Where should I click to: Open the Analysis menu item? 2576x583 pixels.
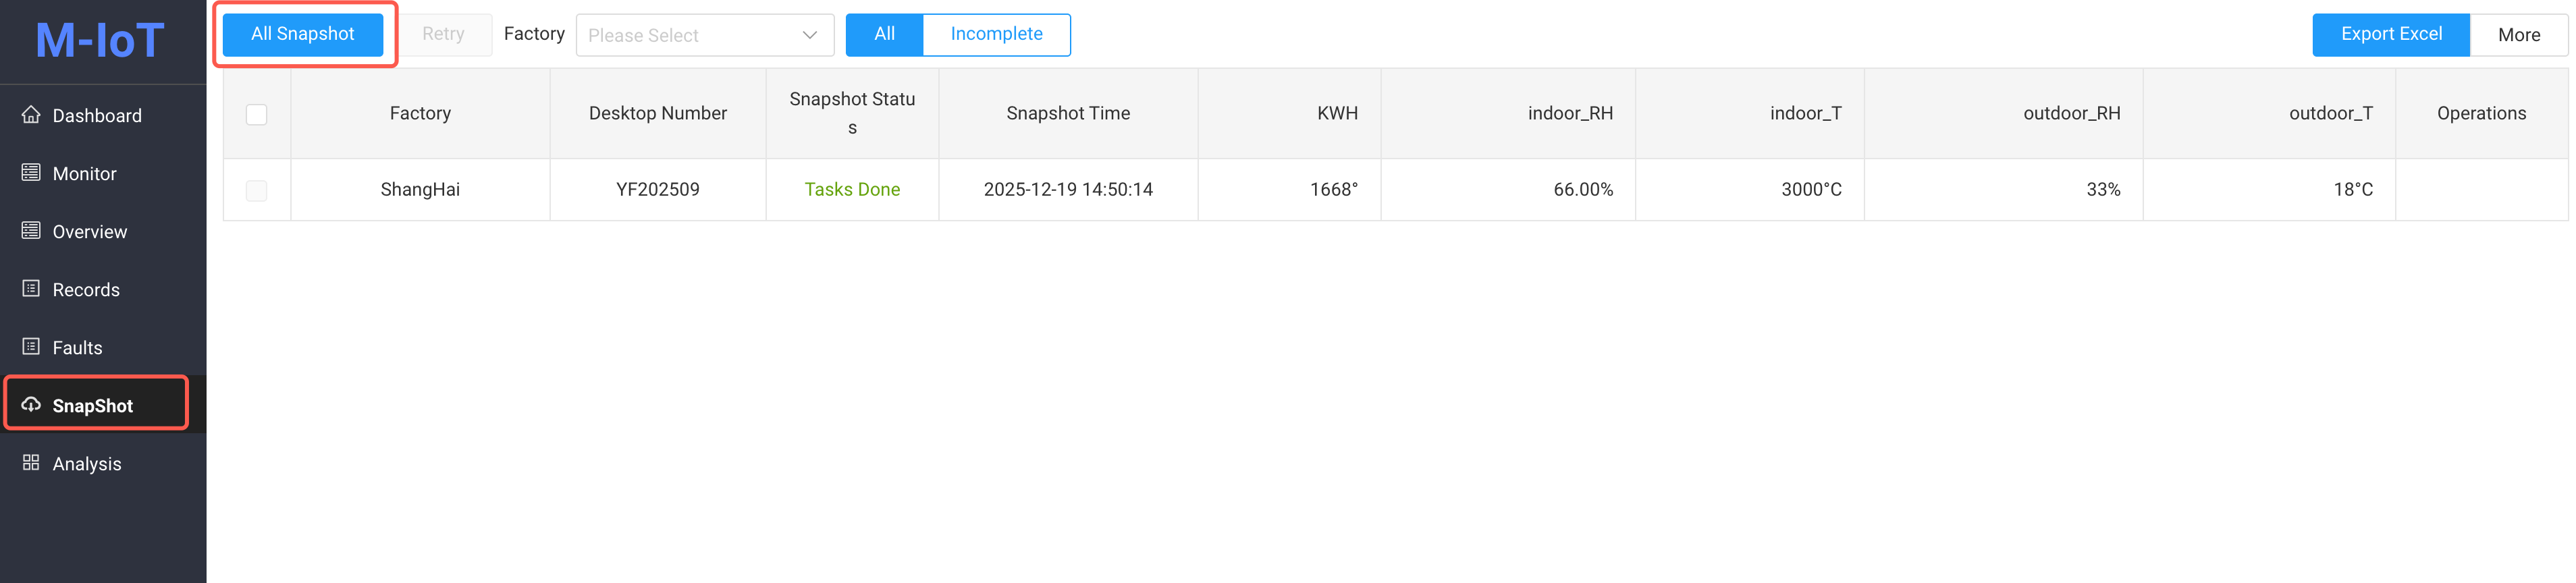pyautogui.click(x=87, y=464)
